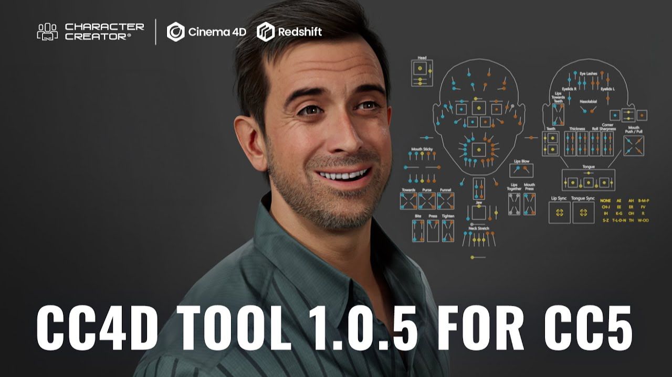Pick the W-OO viseme
Image resolution: width=672 pixels, height=377 pixels.
pos(643,221)
